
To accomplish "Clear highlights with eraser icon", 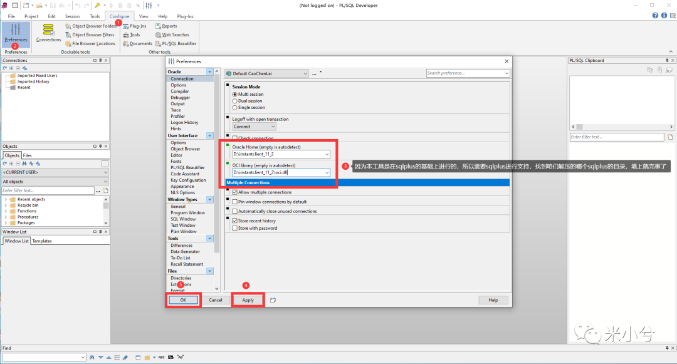I will (125, 357).
